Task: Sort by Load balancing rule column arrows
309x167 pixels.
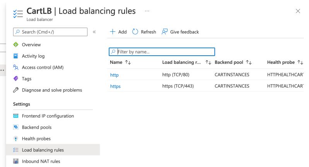Action: point(208,62)
